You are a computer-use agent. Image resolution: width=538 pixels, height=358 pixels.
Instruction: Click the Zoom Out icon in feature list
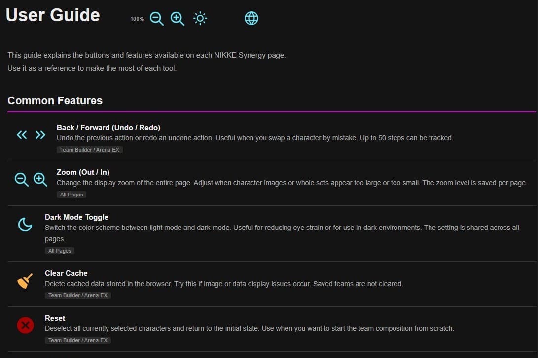tap(21, 180)
